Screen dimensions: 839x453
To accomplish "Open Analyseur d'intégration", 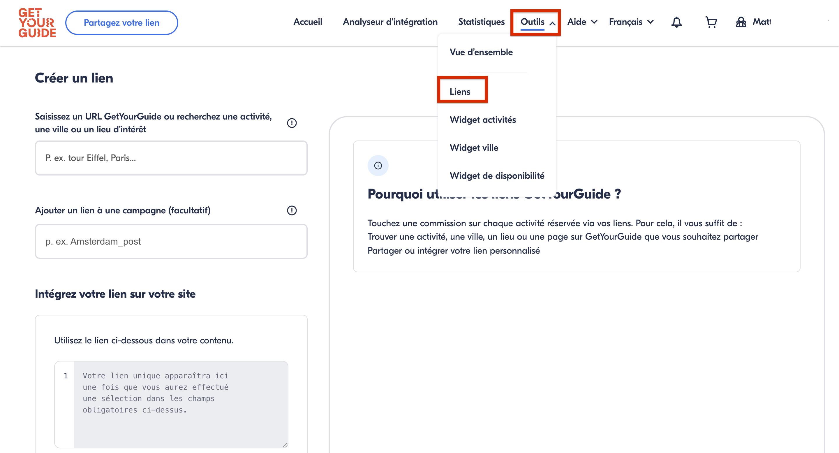I will (x=390, y=22).
